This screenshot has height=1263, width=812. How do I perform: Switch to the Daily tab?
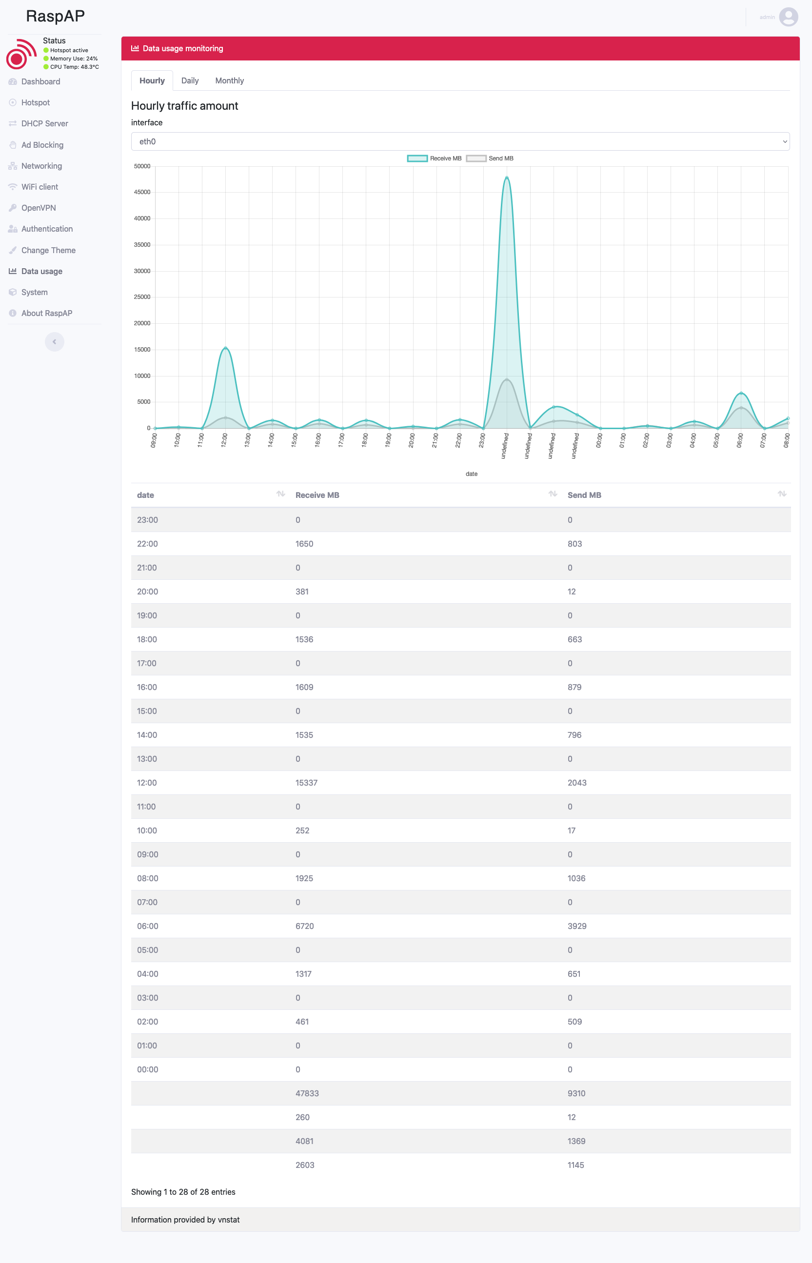pos(190,80)
